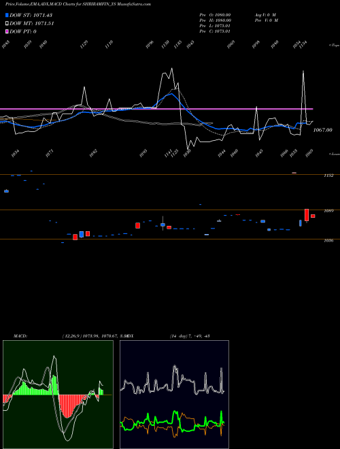Click the ADX (14 day) values text
This screenshot has width=340, height=449.
[190, 336]
